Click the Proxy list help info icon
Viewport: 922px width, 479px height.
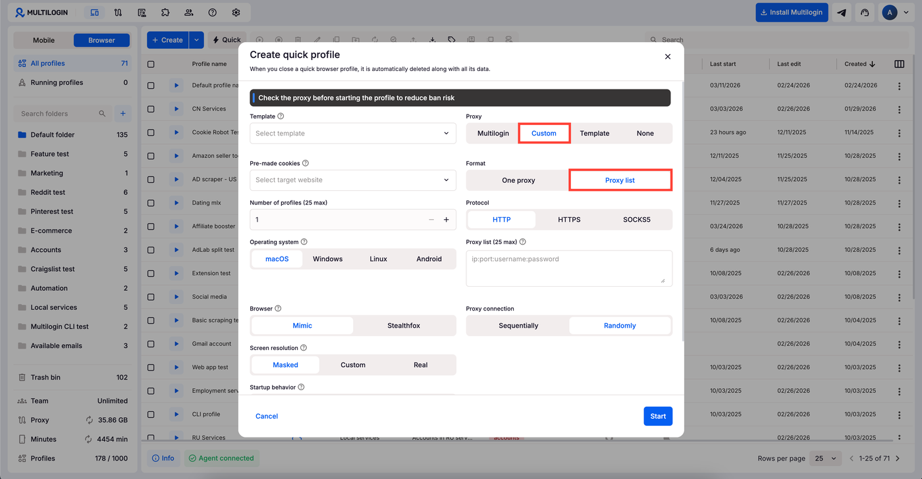click(522, 242)
